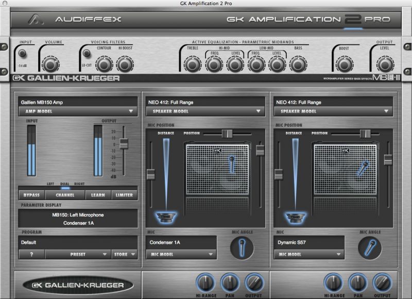
Task: Click the right cabinet vertical position slider
Action: pyautogui.click(x=388, y=160)
